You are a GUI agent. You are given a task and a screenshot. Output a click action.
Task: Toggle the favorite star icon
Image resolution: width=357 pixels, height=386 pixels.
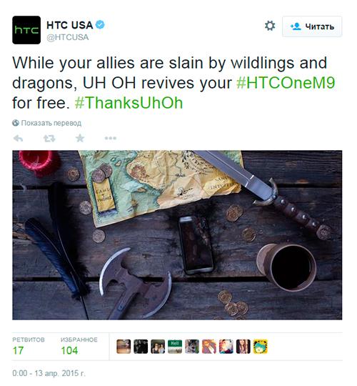click(x=80, y=138)
